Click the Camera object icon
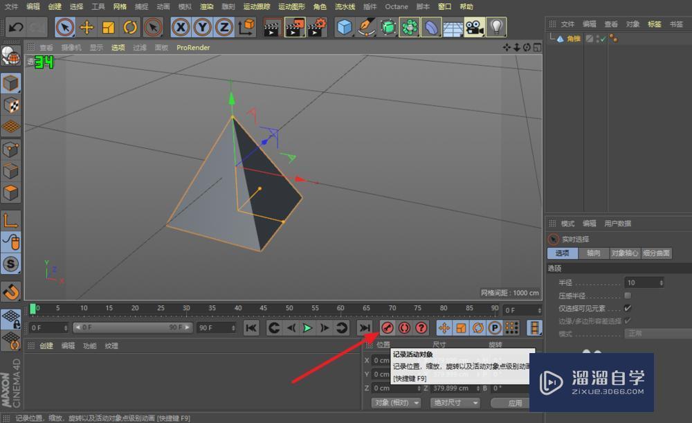 pyautogui.click(x=475, y=28)
